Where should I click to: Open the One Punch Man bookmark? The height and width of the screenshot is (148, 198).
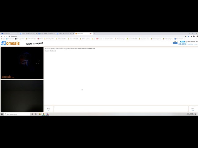[x=31, y=39]
